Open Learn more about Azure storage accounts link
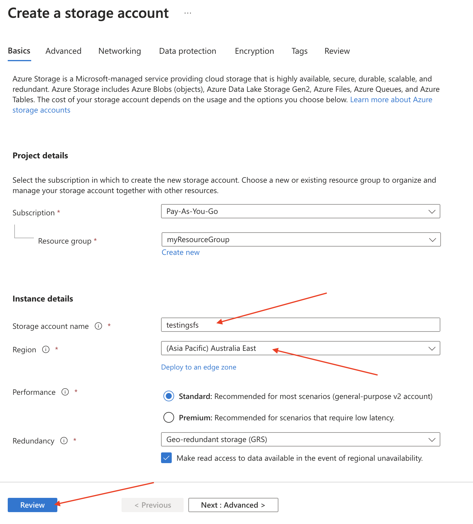473x524 pixels. point(391,100)
